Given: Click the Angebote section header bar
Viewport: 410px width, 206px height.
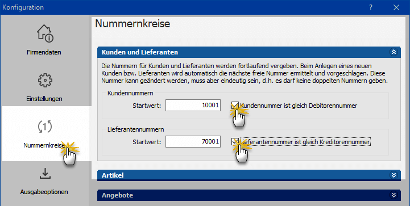Looking at the screenshot, I should (249, 195).
